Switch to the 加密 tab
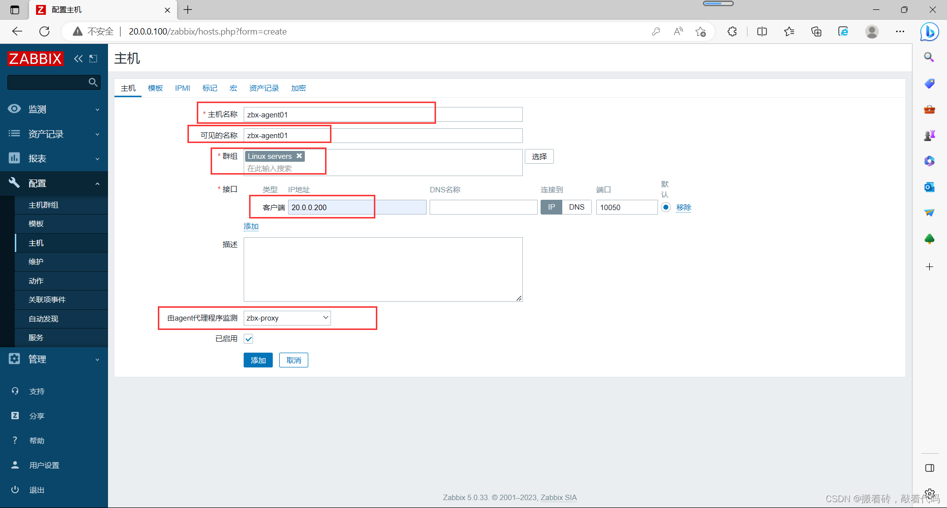Viewport: 947px width, 508px height. (x=298, y=88)
